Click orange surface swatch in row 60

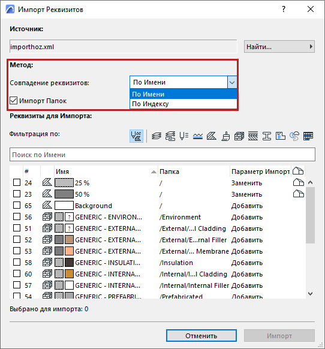pos(69,274)
